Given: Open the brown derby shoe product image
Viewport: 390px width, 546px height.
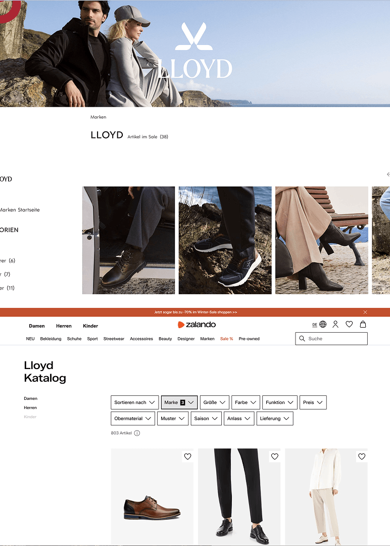Looking at the screenshot, I should click(152, 497).
